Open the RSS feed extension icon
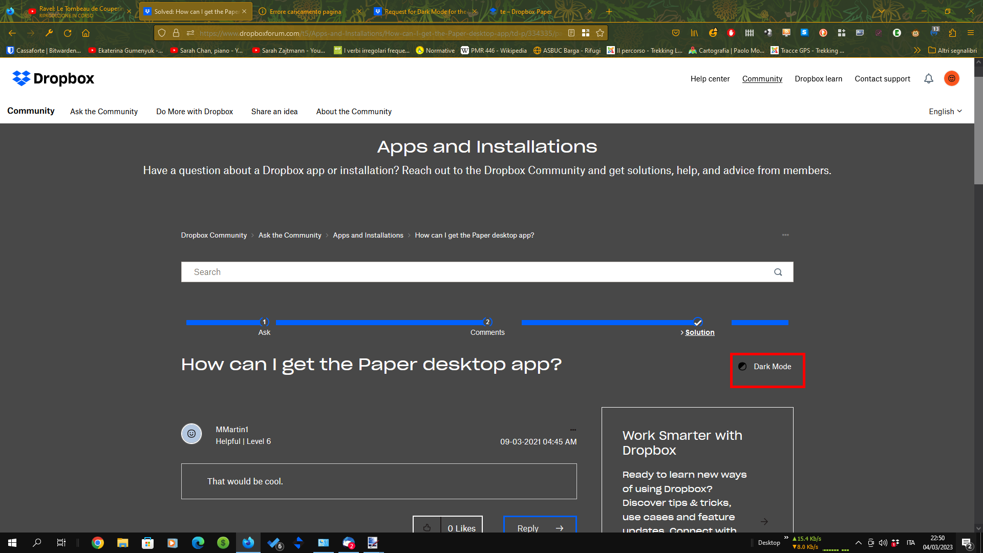The height and width of the screenshot is (553, 983). (786, 33)
